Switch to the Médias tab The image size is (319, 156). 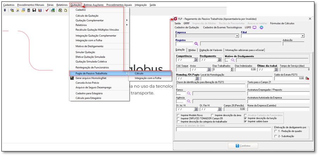tap(192, 50)
